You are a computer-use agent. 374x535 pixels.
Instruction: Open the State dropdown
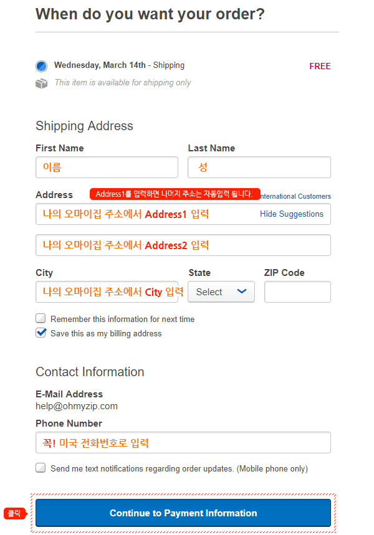click(x=221, y=292)
